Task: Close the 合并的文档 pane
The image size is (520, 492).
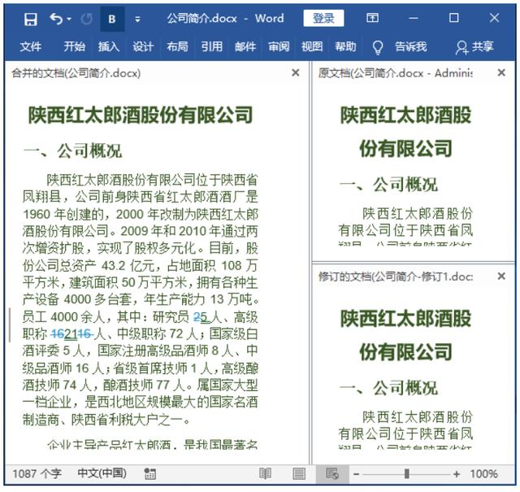Action: pyautogui.click(x=296, y=72)
